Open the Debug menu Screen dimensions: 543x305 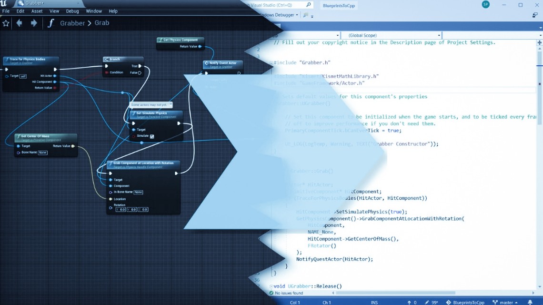(x=72, y=11)
